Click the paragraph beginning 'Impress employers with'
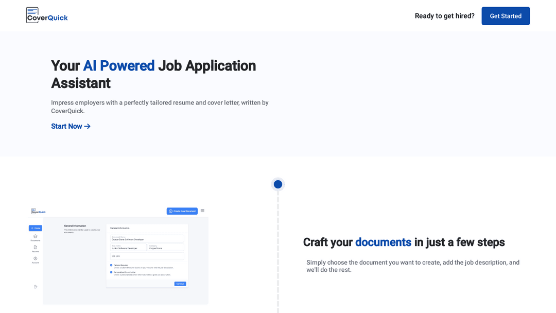The image size is (556, 313). [x=160, y=107]
